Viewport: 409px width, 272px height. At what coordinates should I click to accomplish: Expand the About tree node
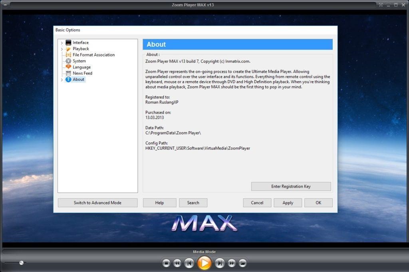tap(62, 80)
